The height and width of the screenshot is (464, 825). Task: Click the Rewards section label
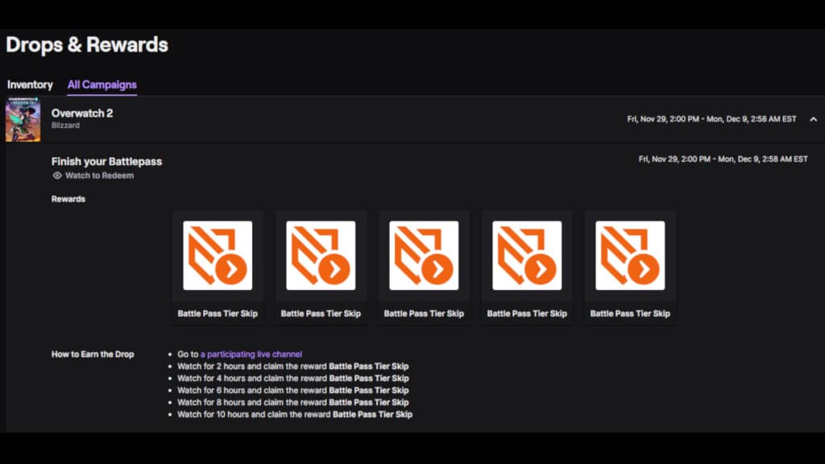pyautogui.click(x=68, y=198)
